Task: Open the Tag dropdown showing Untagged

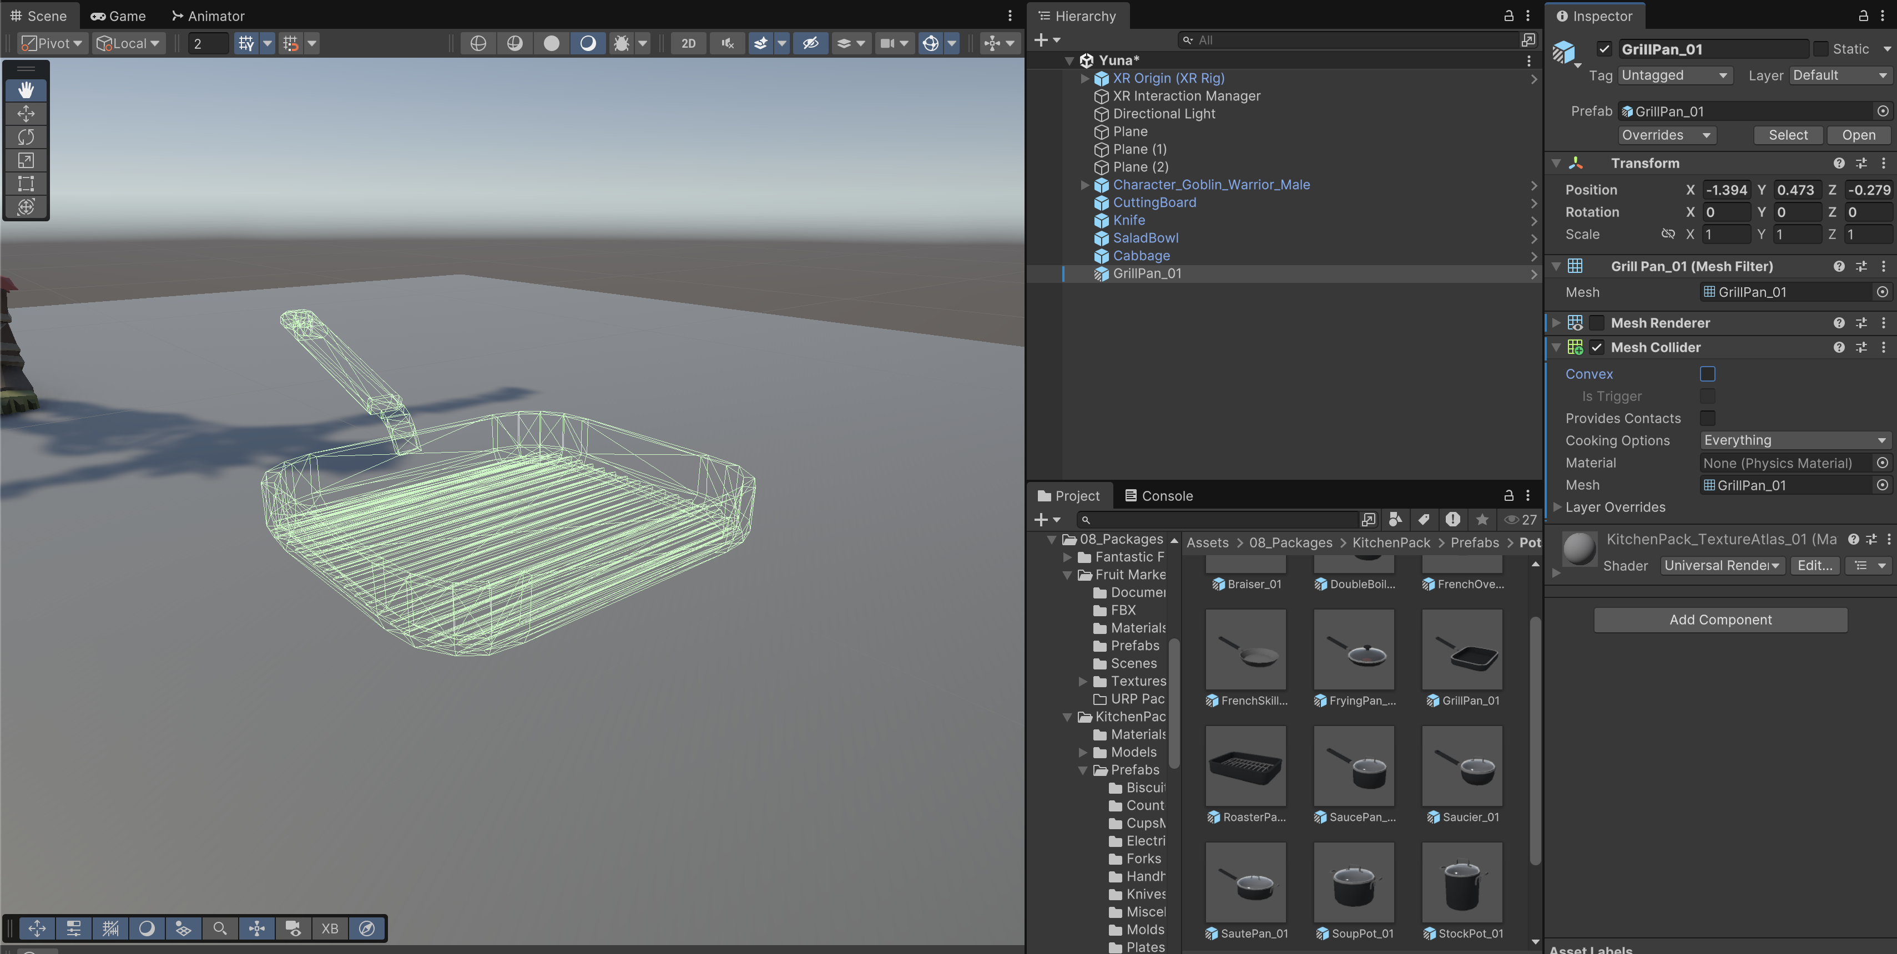Action: coord(1674,75)
